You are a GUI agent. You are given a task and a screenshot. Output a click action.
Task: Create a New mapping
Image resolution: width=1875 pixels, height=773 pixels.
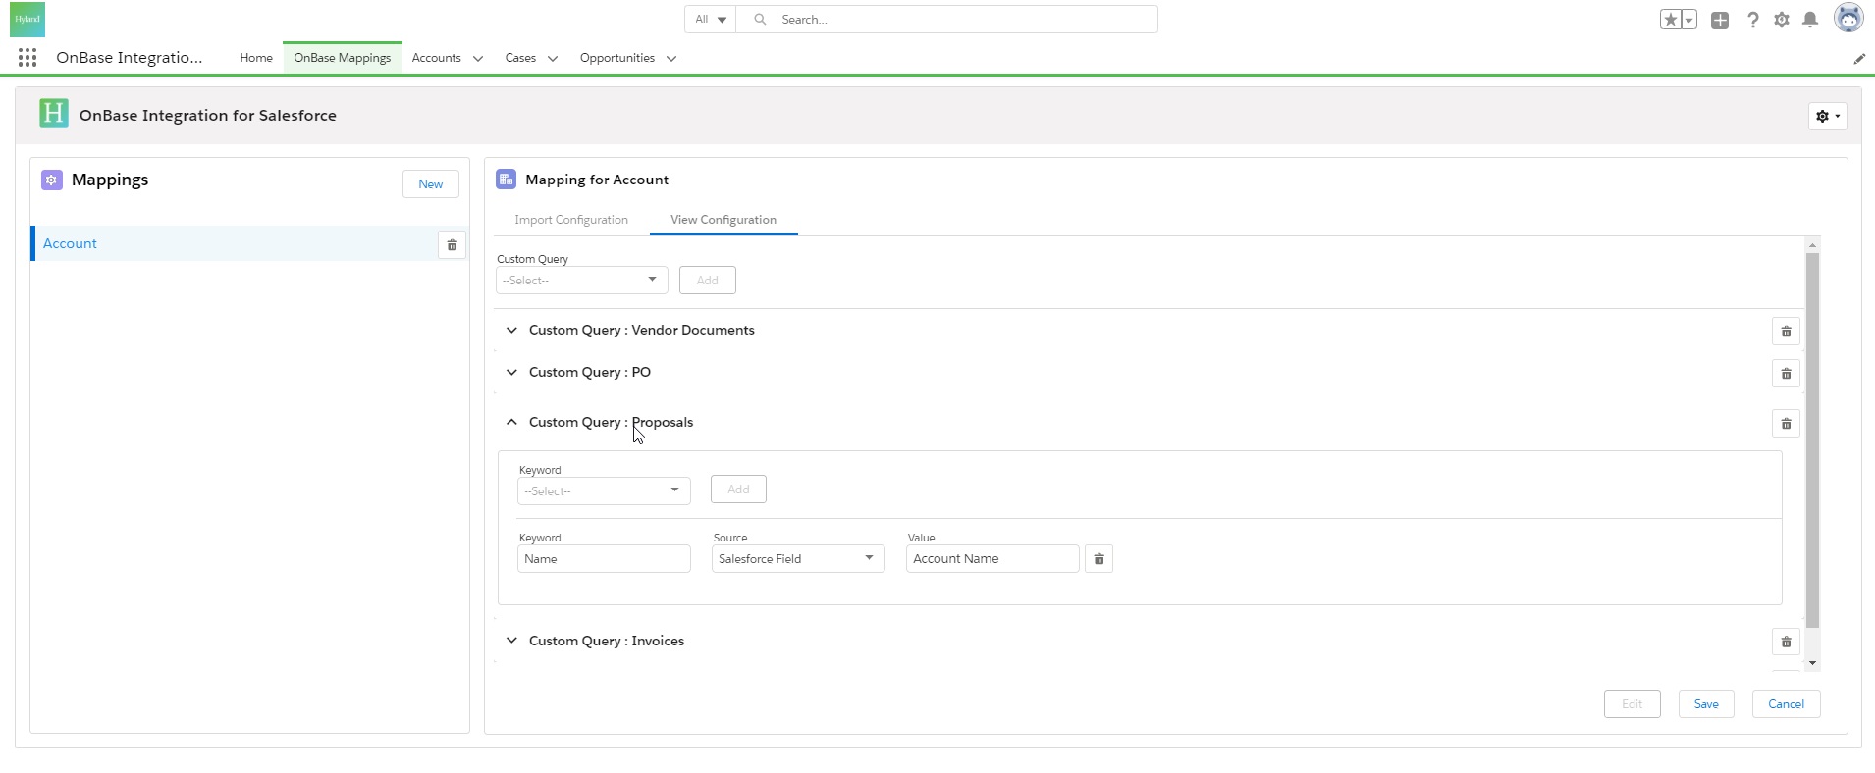430,184
